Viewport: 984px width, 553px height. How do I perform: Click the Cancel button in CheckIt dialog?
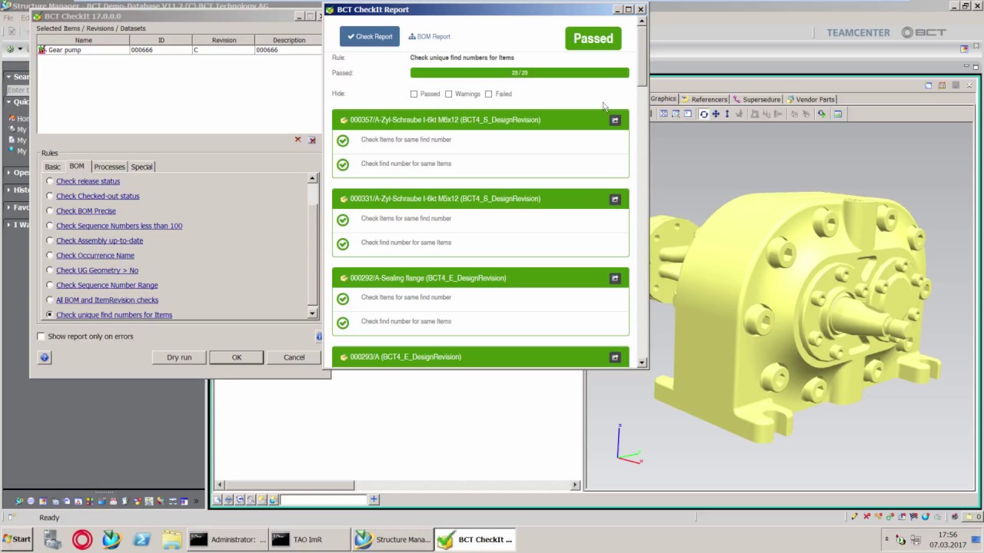coord(294,357)
